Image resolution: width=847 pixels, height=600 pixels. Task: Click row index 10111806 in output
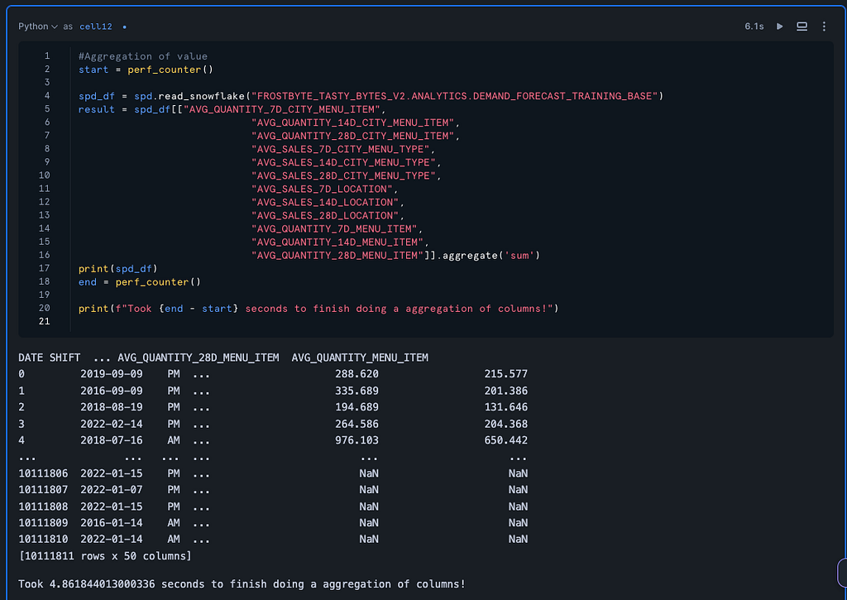coord(43,473)
